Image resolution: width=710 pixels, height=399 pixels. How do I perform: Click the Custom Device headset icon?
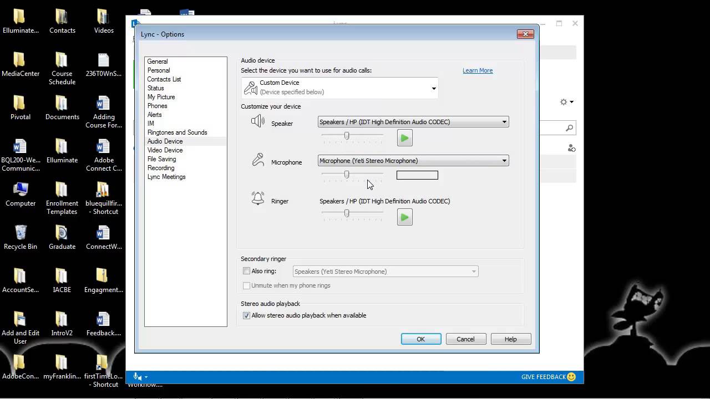[x=251, y=87]
